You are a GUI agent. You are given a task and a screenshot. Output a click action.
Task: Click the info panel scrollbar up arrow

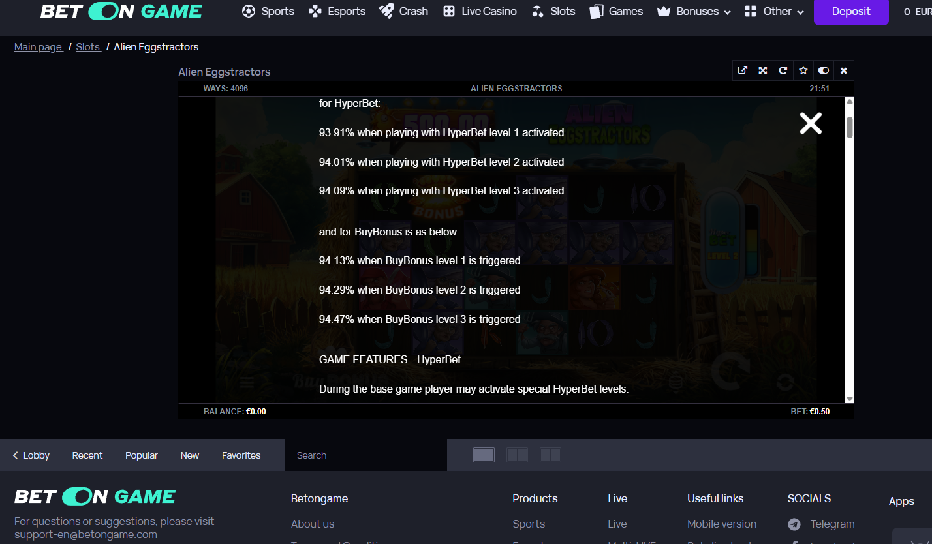coord(849,101)
